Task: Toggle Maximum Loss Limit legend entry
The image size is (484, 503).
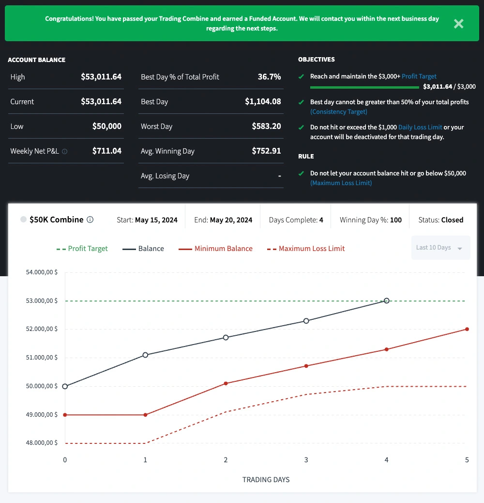Action: 306,249
